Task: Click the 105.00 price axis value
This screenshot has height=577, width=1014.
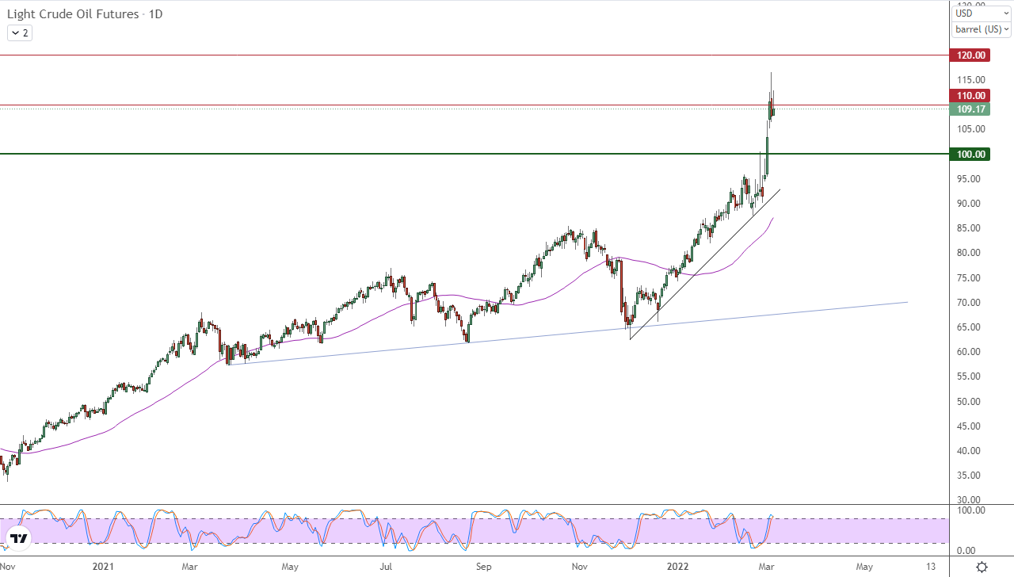Action: [x=970, y=129]
